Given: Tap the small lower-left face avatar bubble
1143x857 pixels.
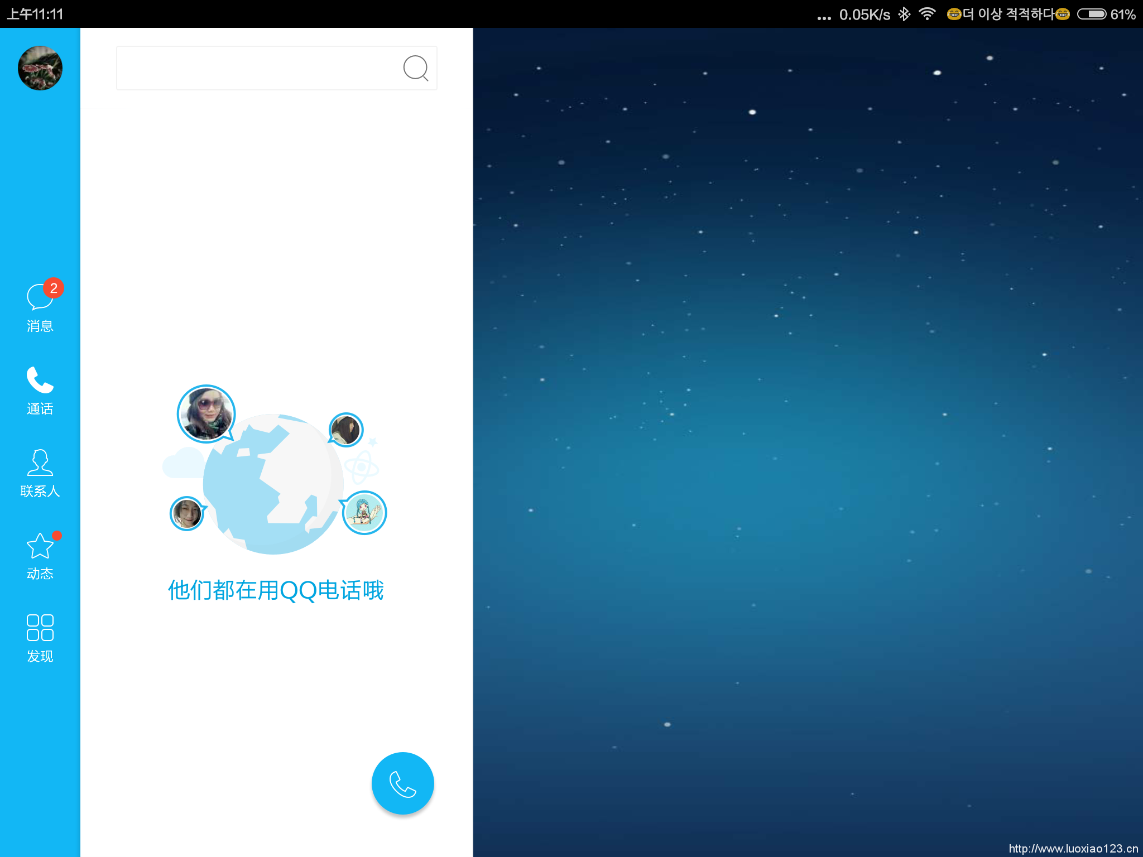Looking at the screenshot, I should click(x=186, y=513).
